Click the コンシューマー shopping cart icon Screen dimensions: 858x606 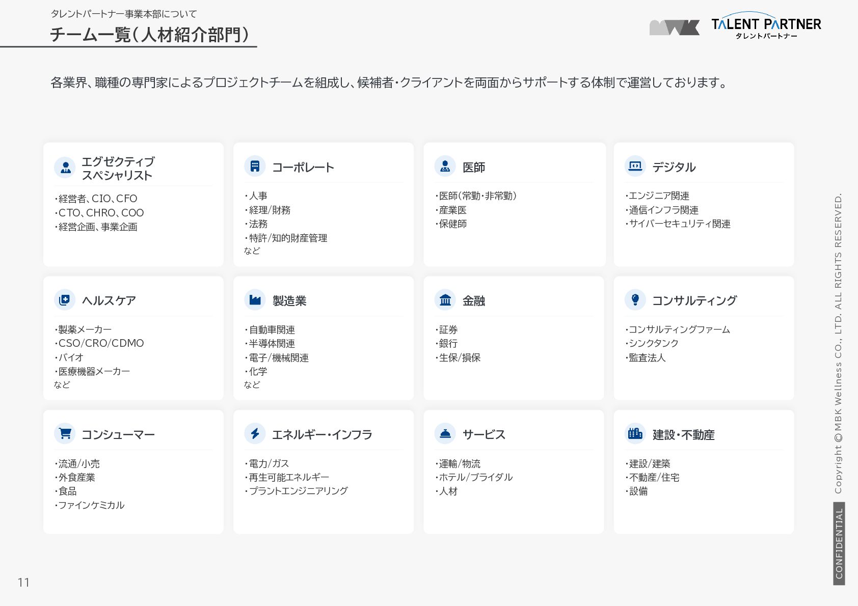(x=65, y=434)
